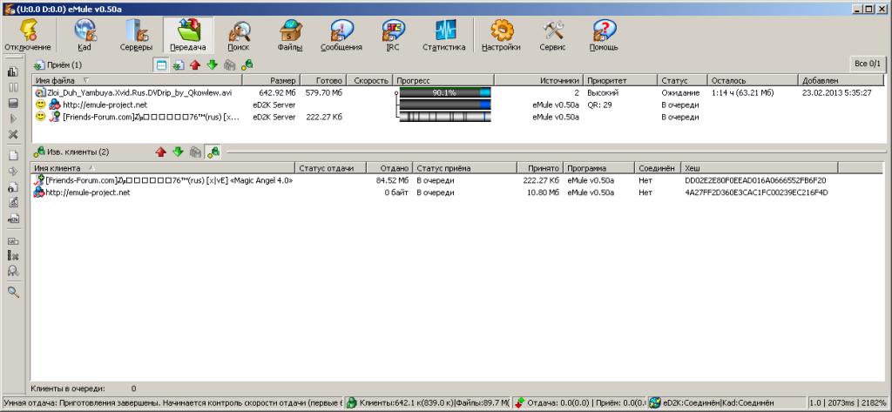Screen dimensions: 892x412
Task: Toggle the Имя файла sort arrow
Action: [x=86, y=81]
